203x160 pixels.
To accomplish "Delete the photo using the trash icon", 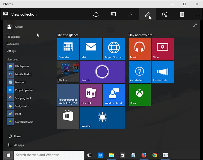I will [182, 14].
